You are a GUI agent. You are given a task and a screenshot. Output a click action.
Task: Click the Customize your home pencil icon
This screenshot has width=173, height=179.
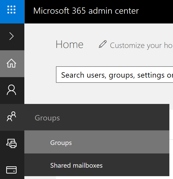coord(103,44)
